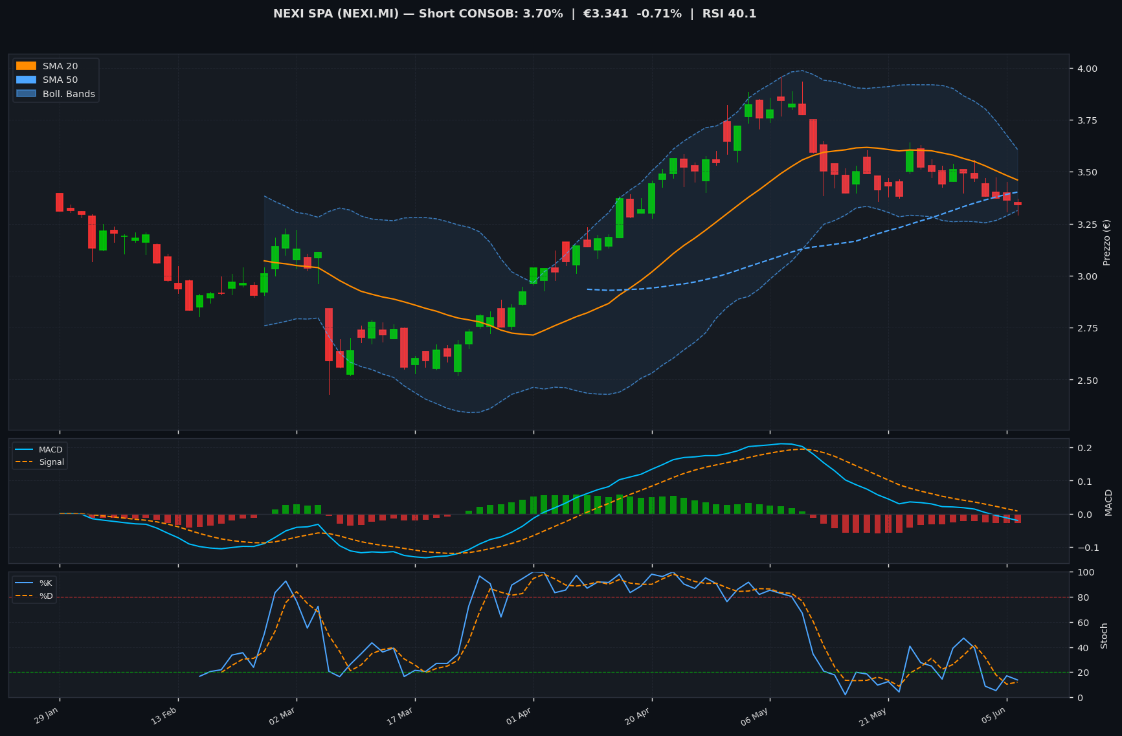The width and height of the screenshot is (1122, 736).
Task: Click "RSI 40.1" in the title
Action: [x=729, y=14]
